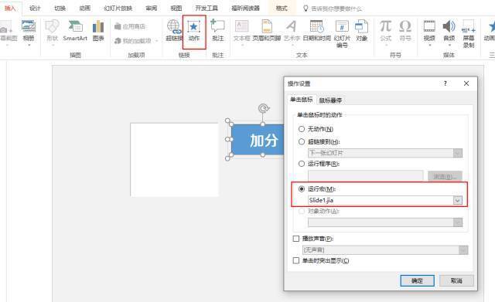Switch to the 设计 ribbon tab
This screenshot has height=302, width=495.
[x=35, y=8]
